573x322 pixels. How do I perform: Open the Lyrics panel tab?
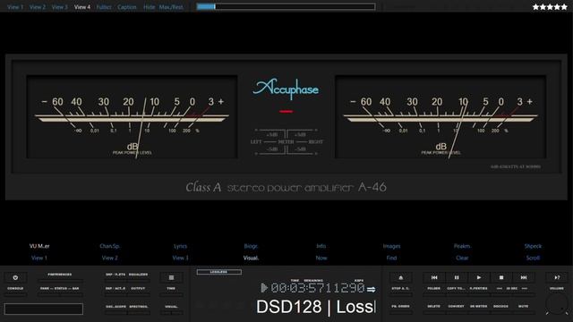tap(180, 246)
